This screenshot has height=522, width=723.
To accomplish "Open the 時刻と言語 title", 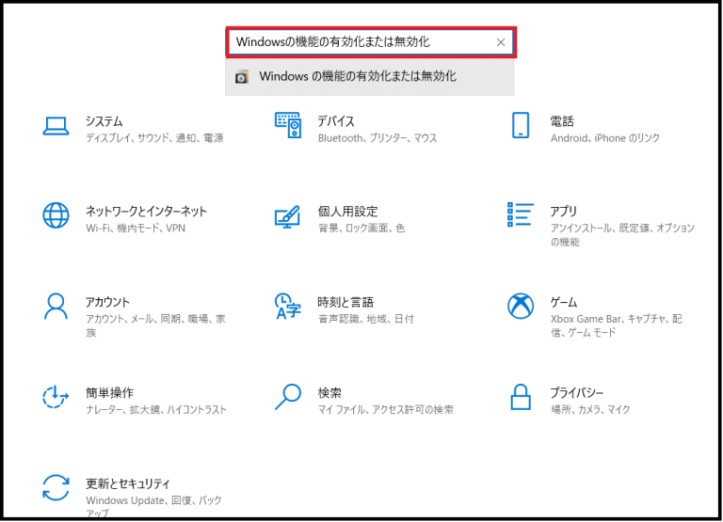I will coord(345,302).
